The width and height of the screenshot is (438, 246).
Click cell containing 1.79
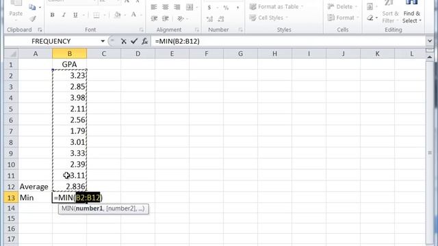click(x=70, y=131)
